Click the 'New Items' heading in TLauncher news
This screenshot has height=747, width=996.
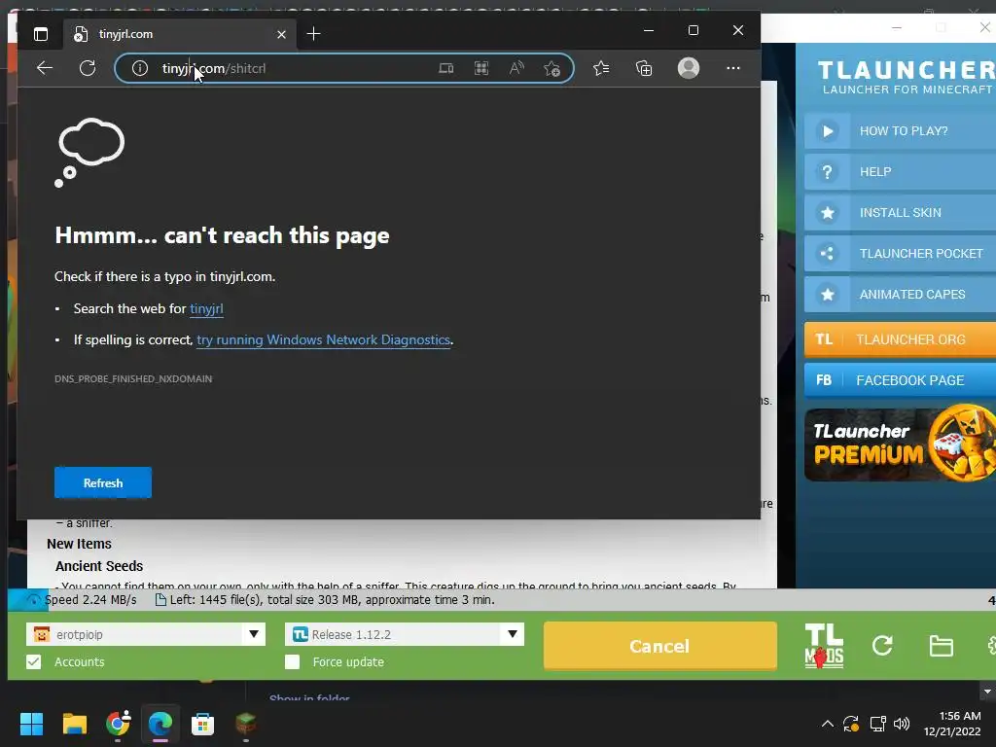tap(79, 544)
